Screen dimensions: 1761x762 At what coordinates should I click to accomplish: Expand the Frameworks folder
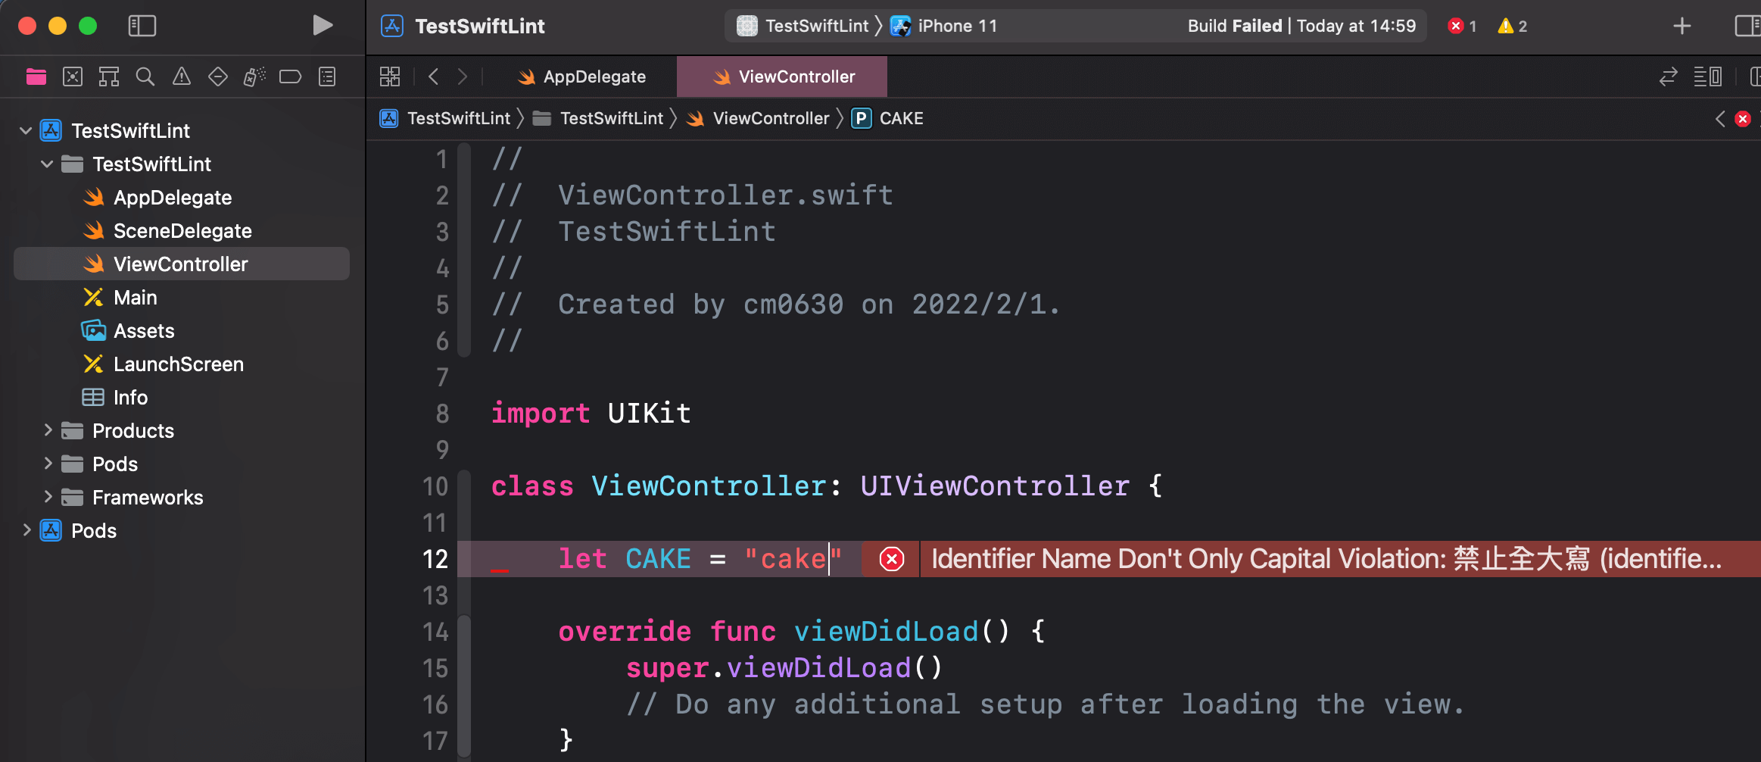coord(48,497)
